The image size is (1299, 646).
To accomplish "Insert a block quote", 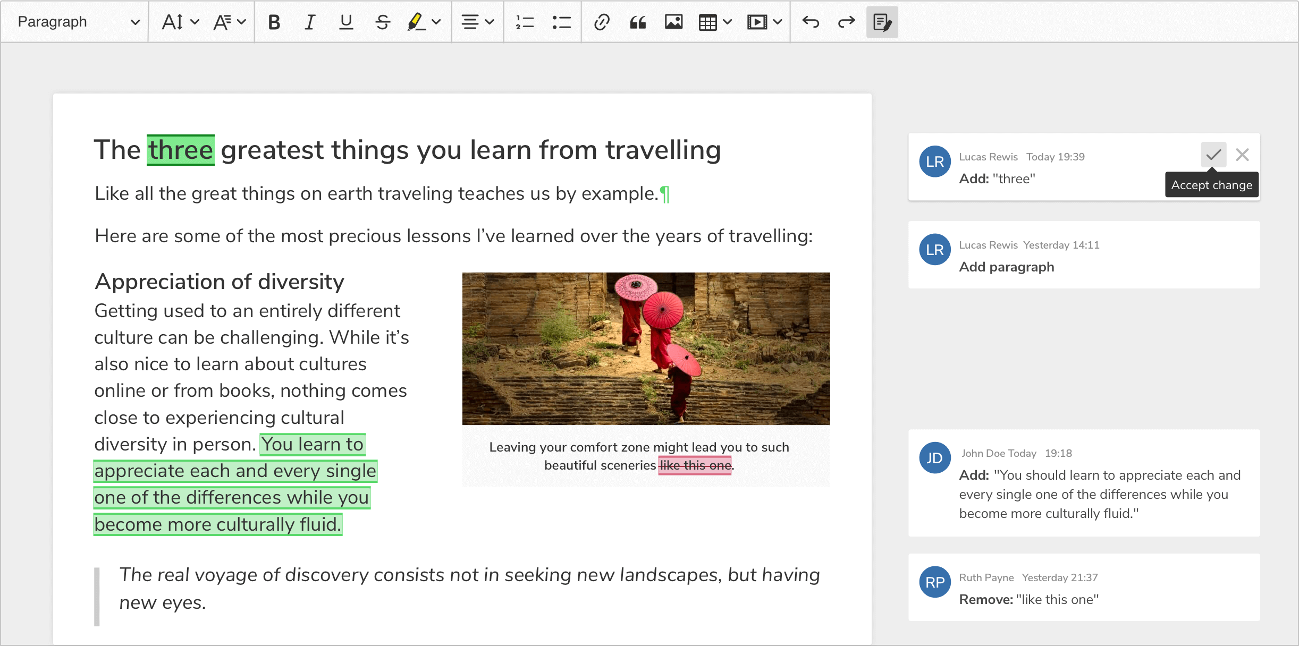I will (637, 22).
